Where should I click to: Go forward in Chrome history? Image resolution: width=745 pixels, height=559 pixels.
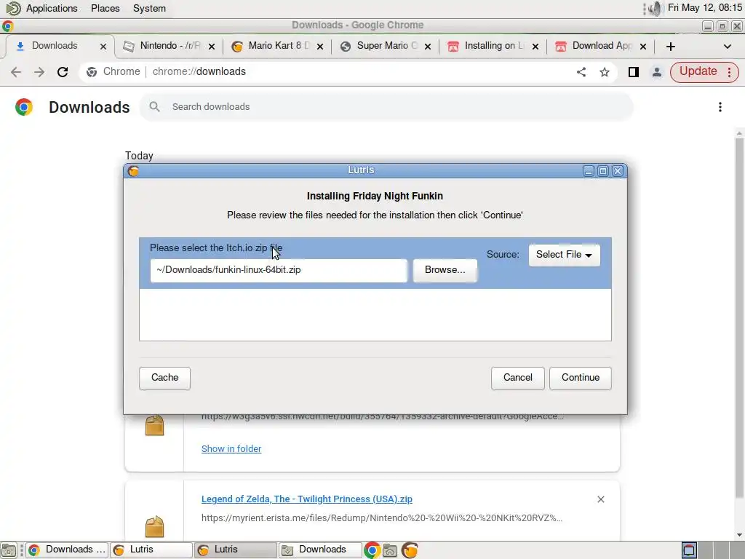39,72
